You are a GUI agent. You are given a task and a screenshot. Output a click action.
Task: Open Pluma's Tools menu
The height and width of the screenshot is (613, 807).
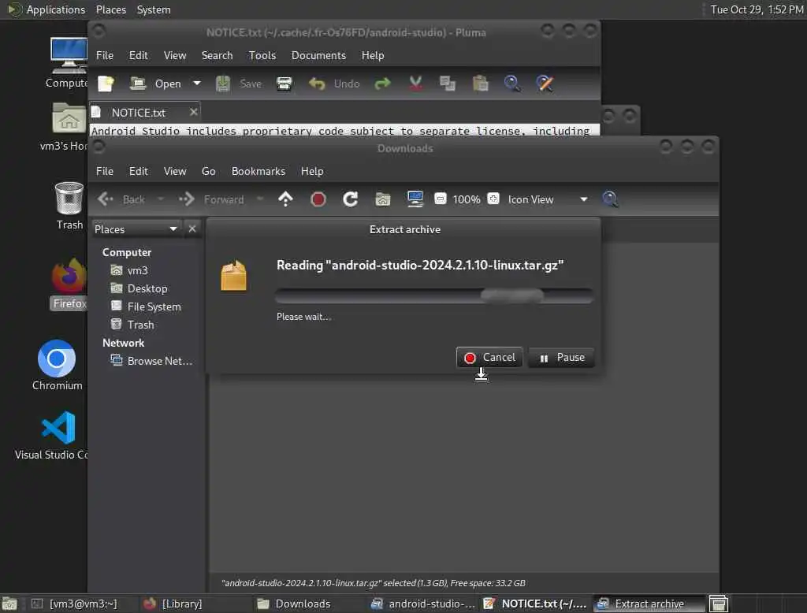click(x=262, y=55)
